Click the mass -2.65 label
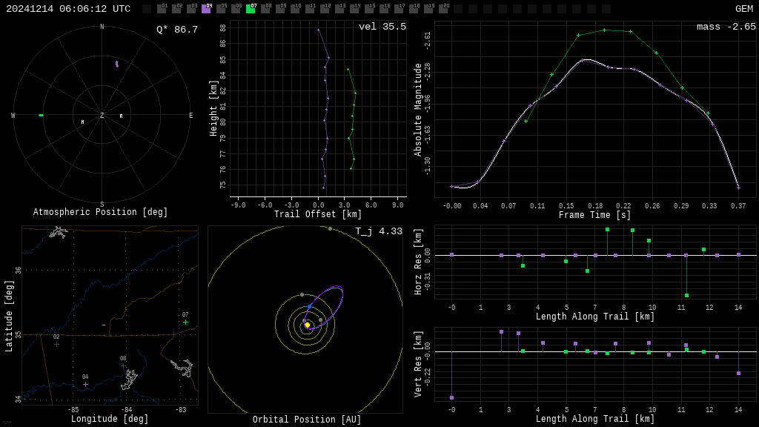759x427 pixels. (x=726, y=27)
